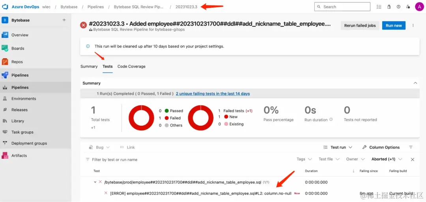Open the work items list icon in header
This screenshot has width=426, height=202.
(x=379, y=7)
